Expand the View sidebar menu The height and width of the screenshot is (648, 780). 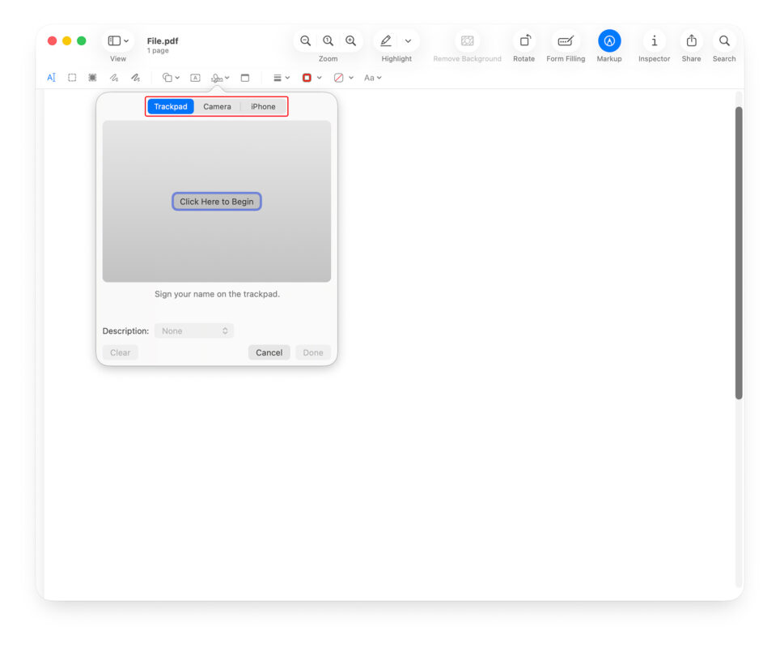118,40
